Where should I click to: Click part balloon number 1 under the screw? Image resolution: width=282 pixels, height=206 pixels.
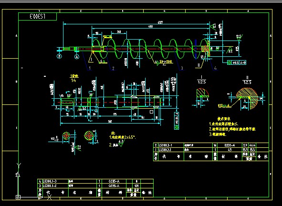point(90,68)
